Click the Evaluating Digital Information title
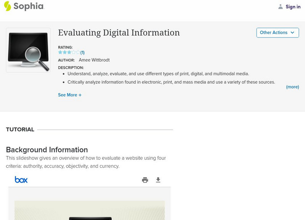The width and height of the screenshot is (305, 220). 119,33
